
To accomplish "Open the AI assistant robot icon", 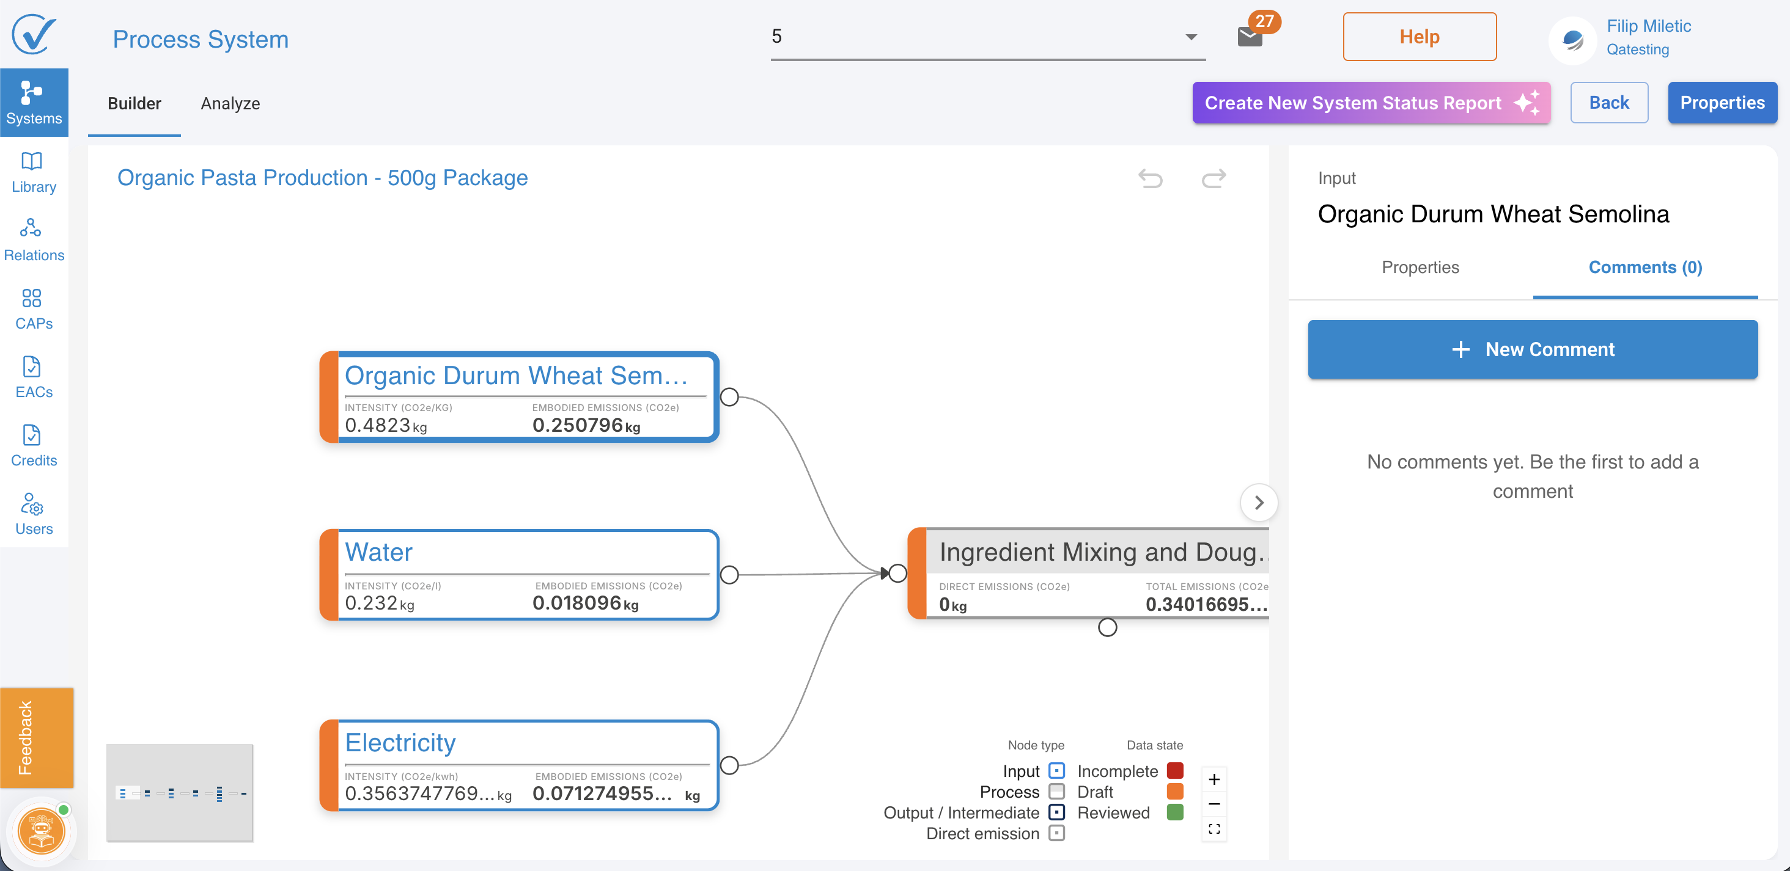I will (x=41, y=831).
